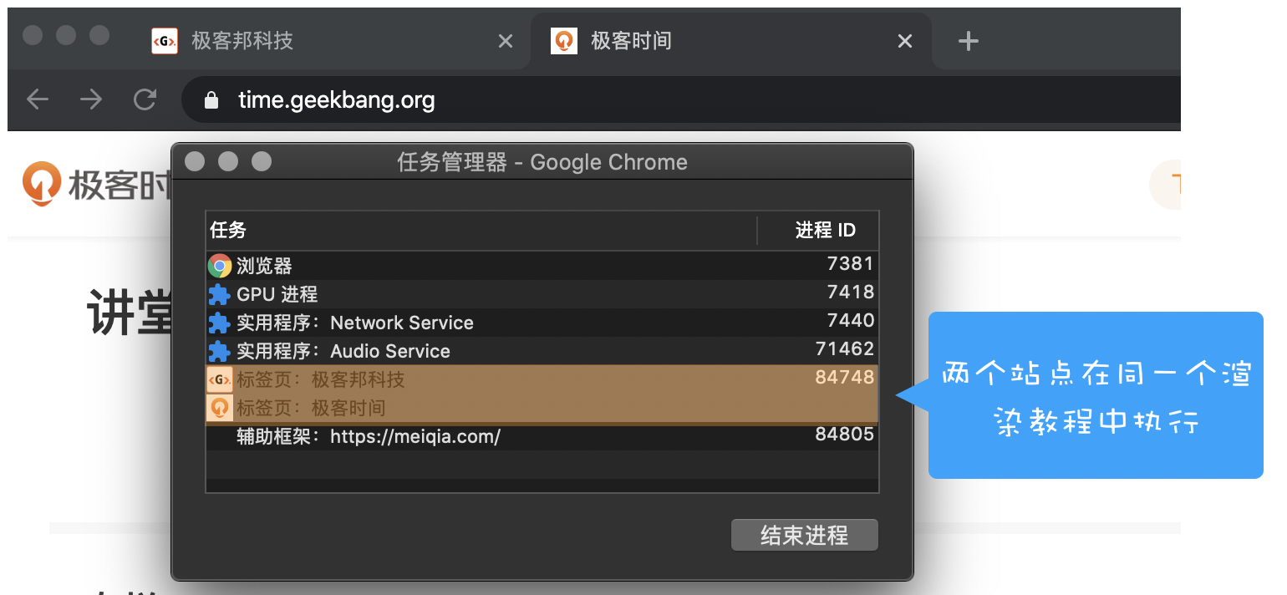
Task: Select the meiqia.com 辅助框架 row
Action: tap(542, 436)
